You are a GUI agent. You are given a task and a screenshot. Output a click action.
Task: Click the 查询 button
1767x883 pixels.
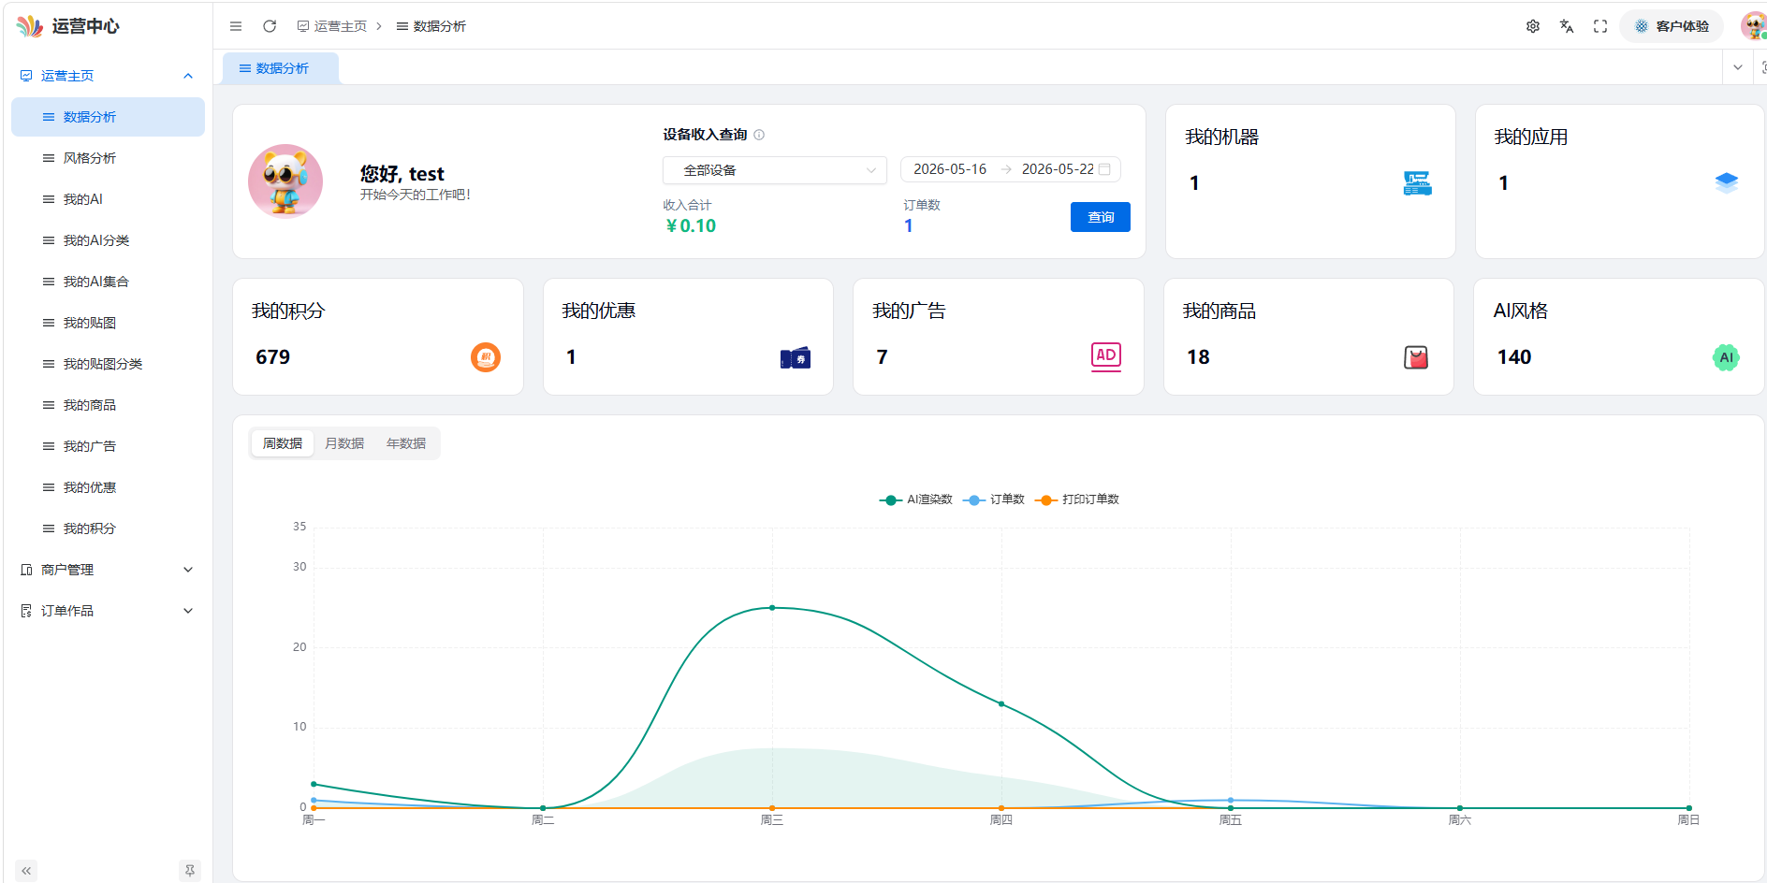pos(1101,217)
